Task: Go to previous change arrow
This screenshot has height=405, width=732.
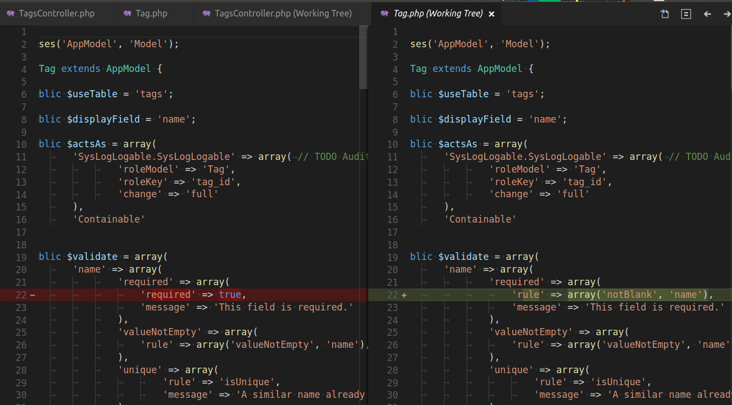Action: (x=707, y=14)
